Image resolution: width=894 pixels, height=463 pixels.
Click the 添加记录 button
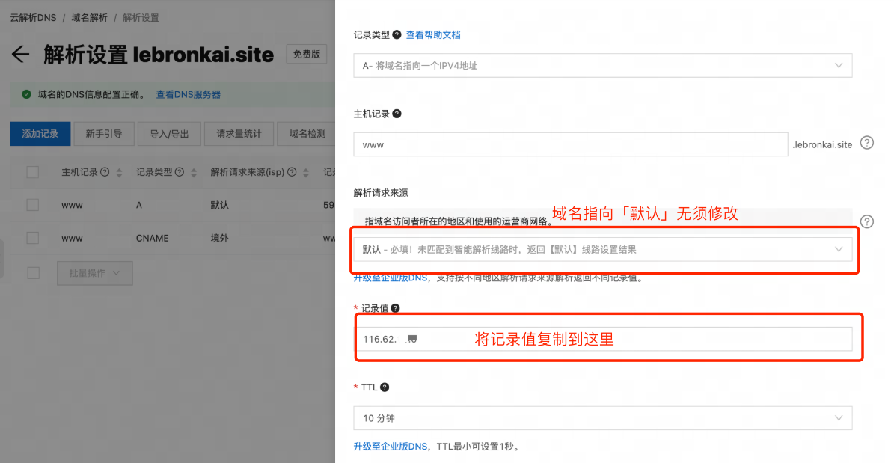pyautogui.click(x=40, y=134)
